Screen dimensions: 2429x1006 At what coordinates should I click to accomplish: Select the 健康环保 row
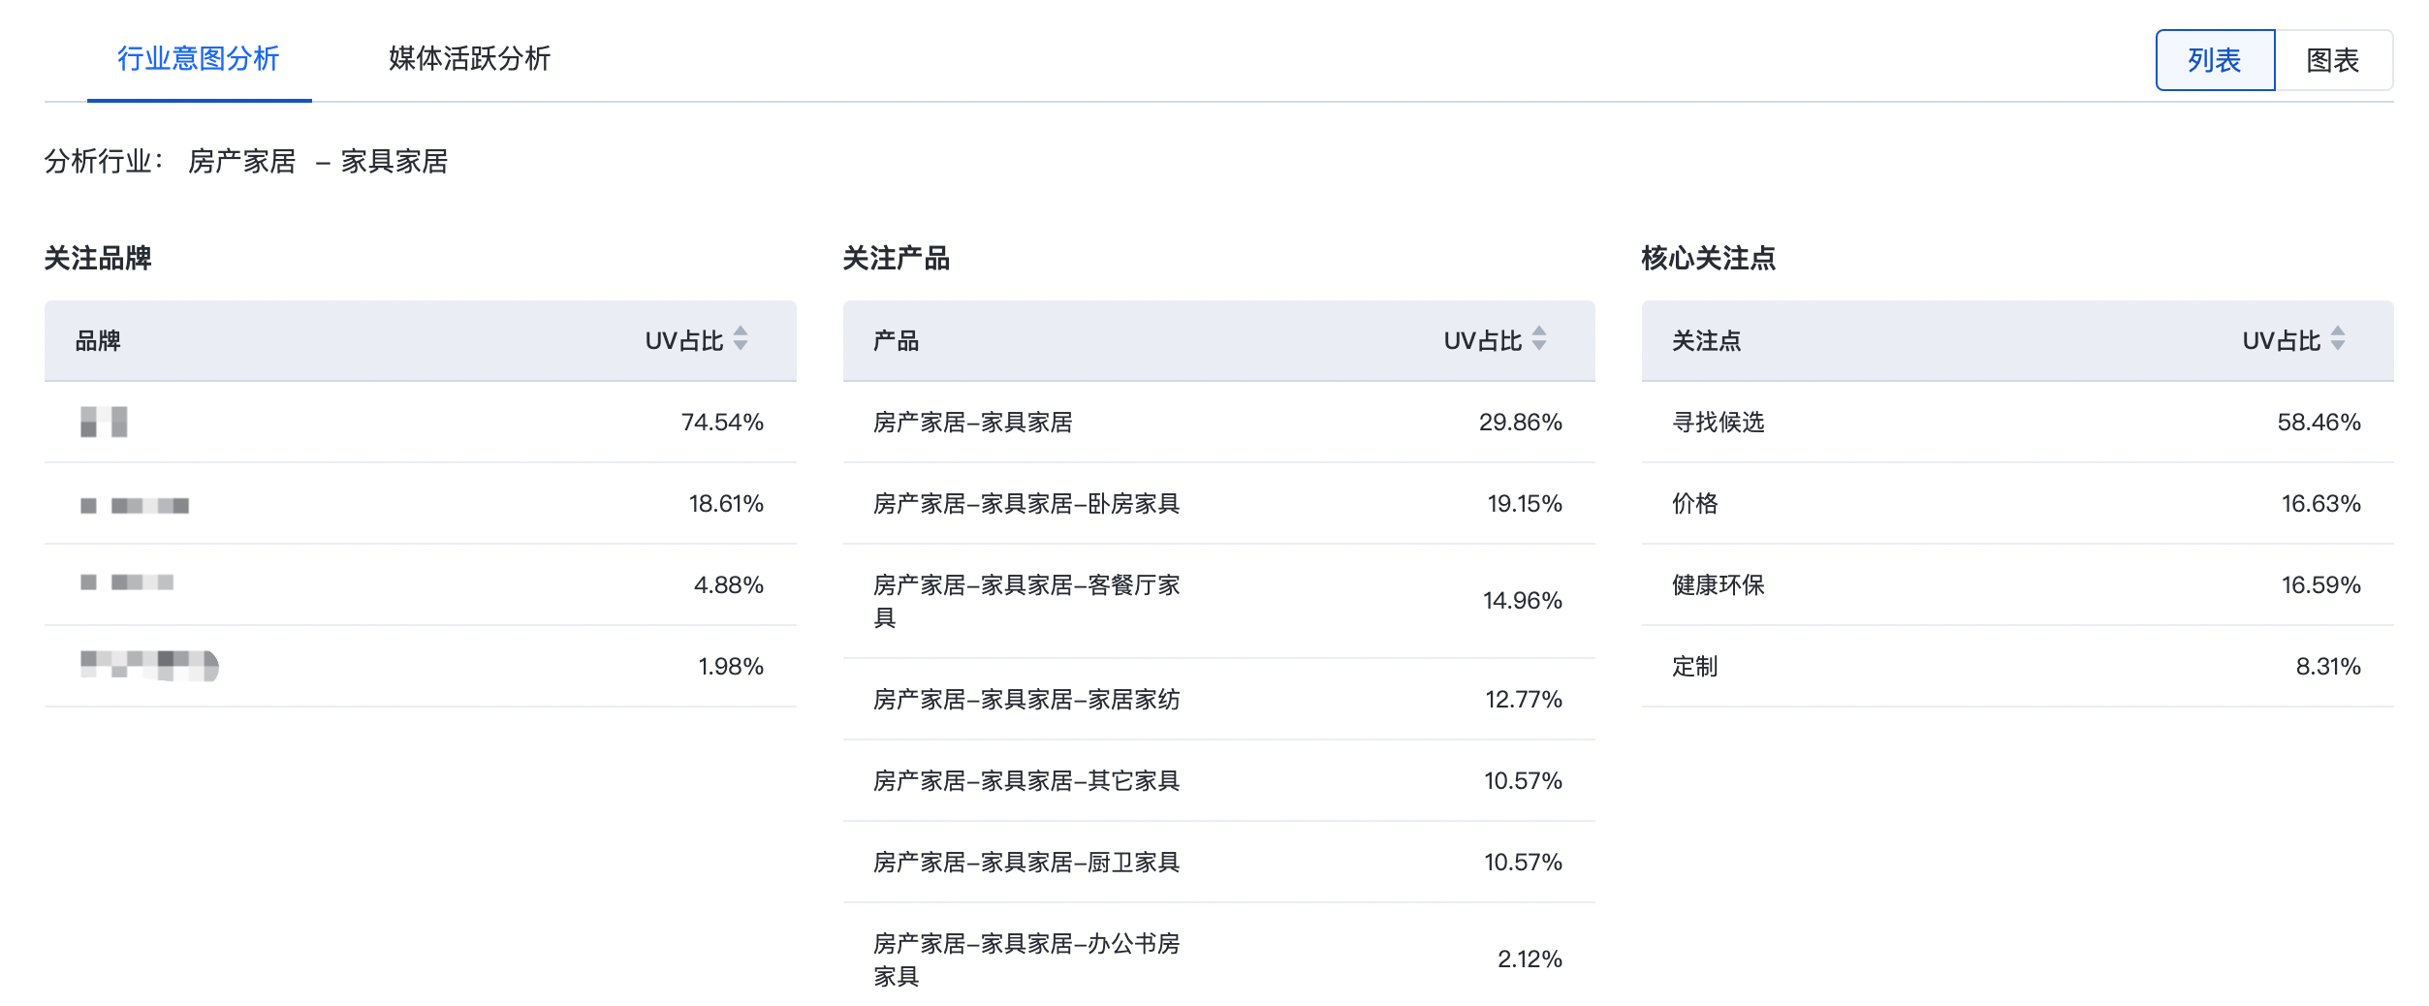[x=1718, y=585]
